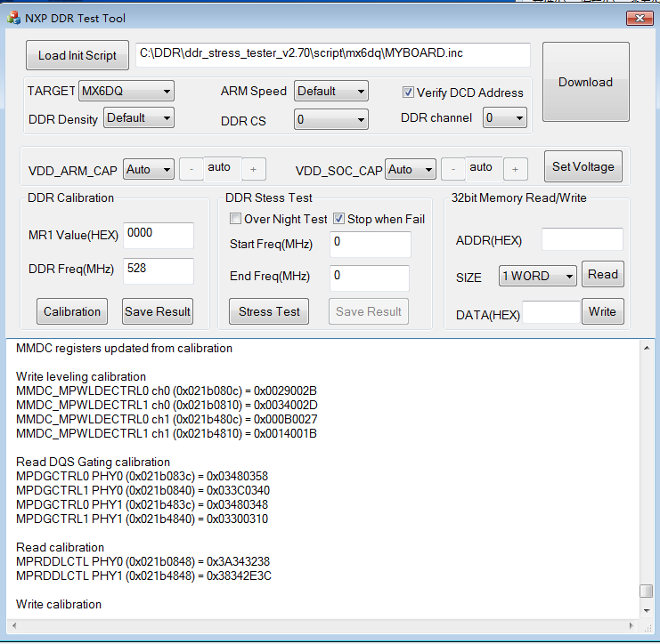Toggle the Stop when Fail checkbox
This screenshot has height=644, width=660.
(338, 219)
